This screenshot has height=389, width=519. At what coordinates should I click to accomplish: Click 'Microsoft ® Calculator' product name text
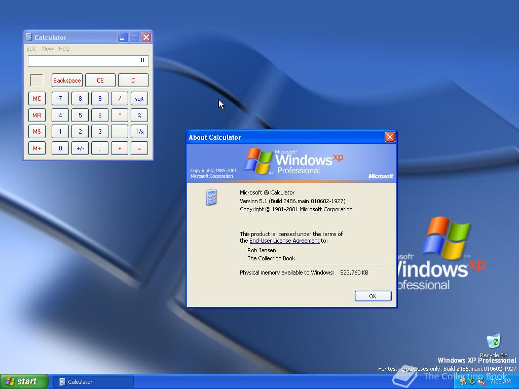click(267, 192)
